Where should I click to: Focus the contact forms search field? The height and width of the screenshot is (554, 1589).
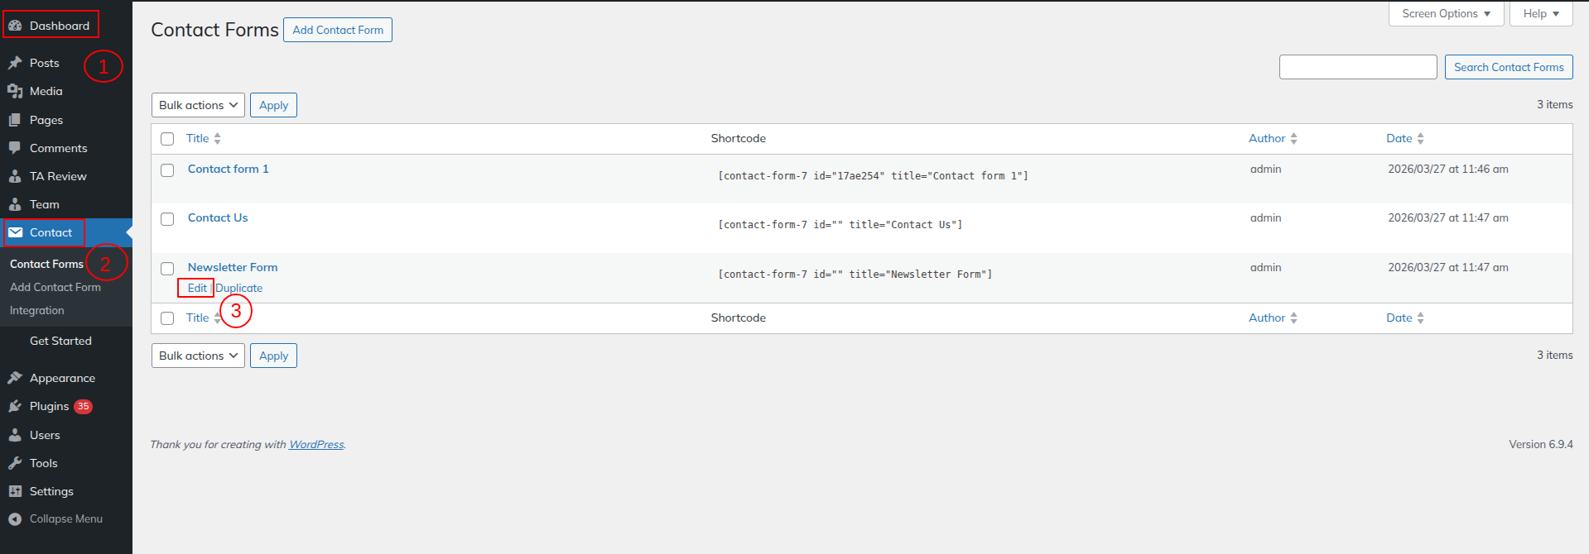coord(1357,67)
